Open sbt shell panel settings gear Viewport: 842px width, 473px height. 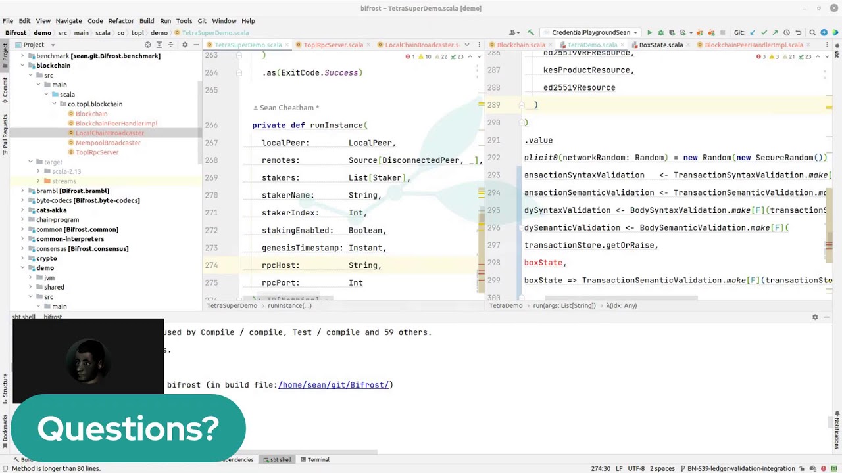(815, 317)
